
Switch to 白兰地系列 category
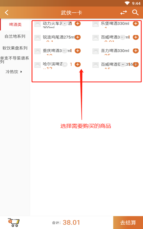click(x=15, y=36)
